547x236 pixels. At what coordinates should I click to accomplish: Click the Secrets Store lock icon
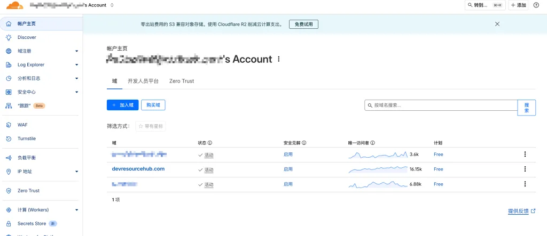(9, 223)
